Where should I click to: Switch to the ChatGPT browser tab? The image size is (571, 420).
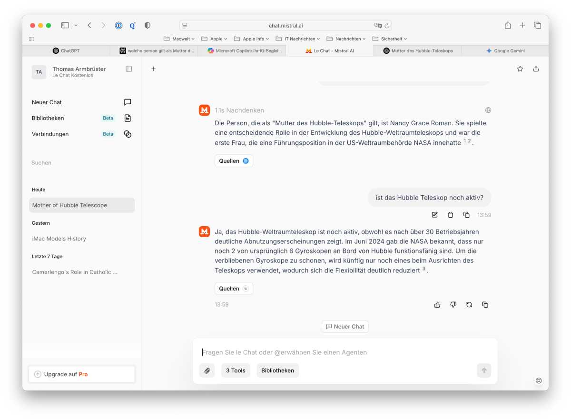pos(66,50)
